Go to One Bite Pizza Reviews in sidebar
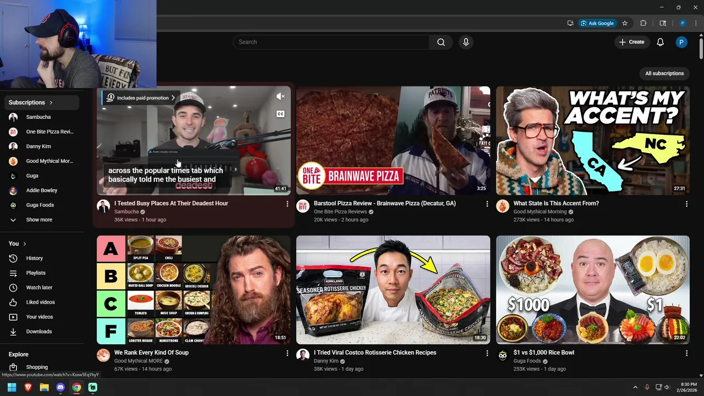This screenshot has height=396, width=704. tap(42, 132)
